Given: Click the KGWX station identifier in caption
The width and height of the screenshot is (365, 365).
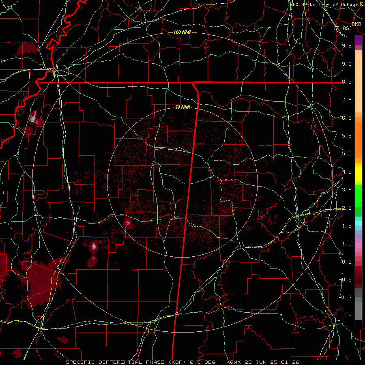Looking at the screenshot, I should tap(234, 362).
